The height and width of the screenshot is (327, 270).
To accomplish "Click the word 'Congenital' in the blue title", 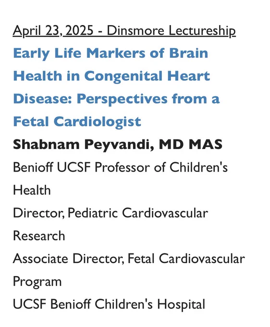I will (x=123, y=76).
